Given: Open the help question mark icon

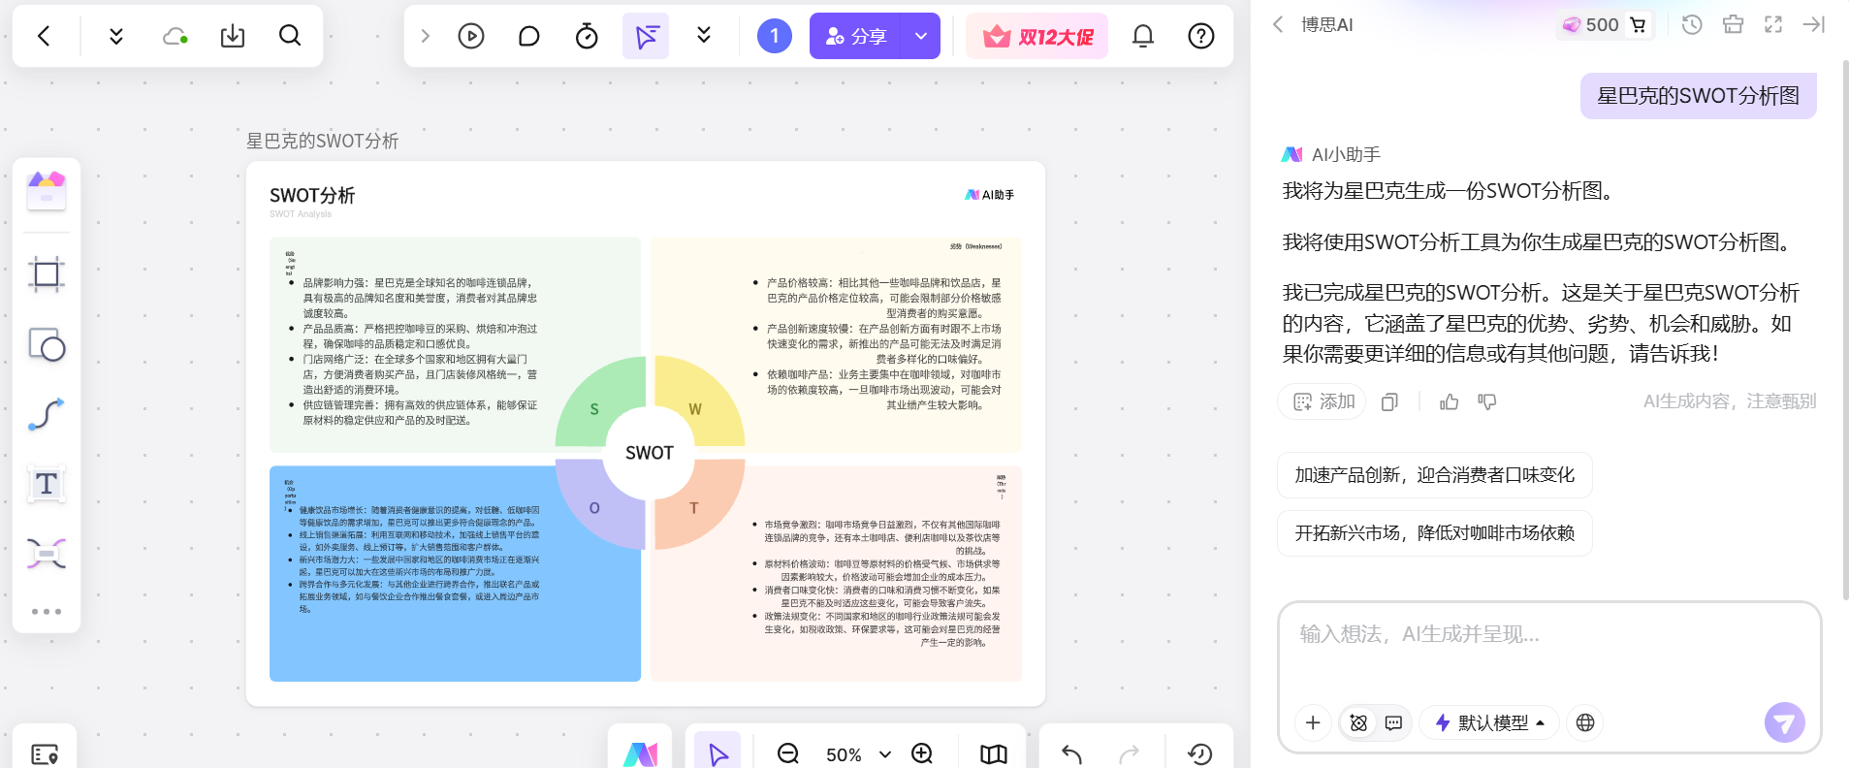Looking at the screenshot, I should pos(1201,36).
